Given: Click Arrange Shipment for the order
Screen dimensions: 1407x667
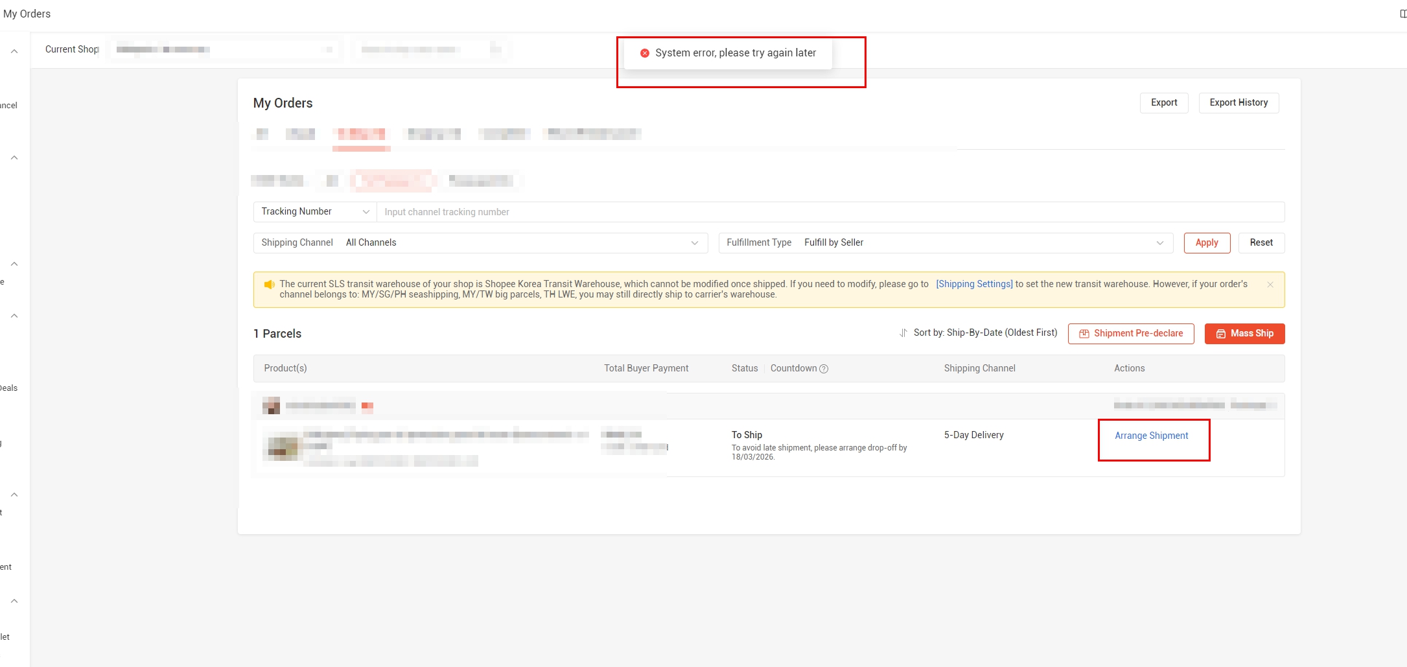Looking at the screenshot, I should click(x=1151, y=436).
